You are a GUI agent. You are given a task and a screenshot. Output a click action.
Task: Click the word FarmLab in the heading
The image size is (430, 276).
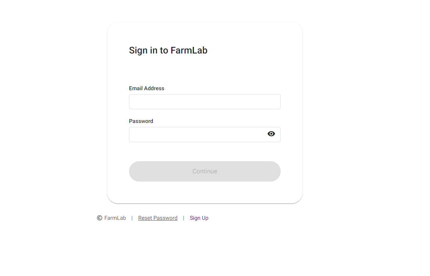tap(189, 50)
